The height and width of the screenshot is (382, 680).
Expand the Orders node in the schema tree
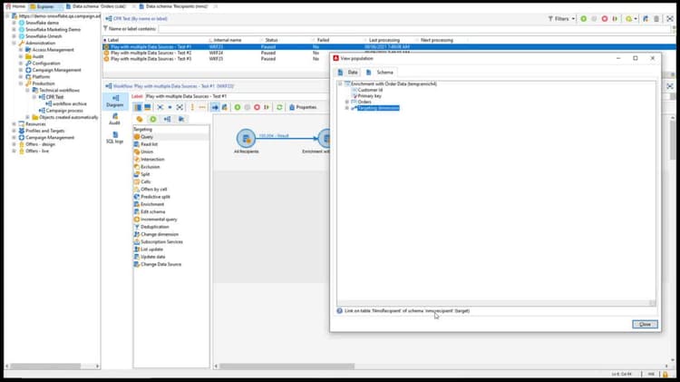click(x=347, y=102)
